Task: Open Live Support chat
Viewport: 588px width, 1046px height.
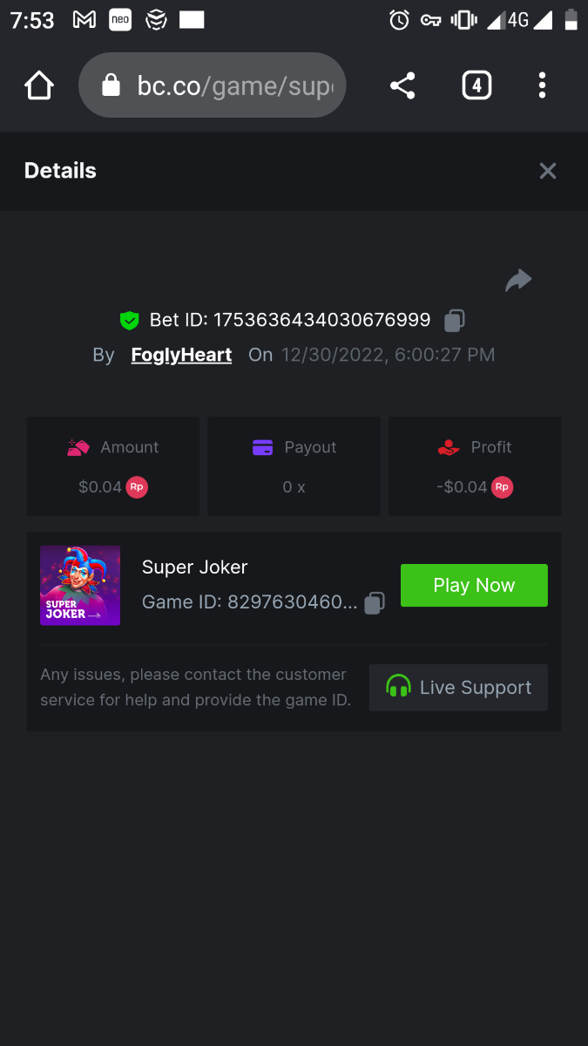Action: 458,688
